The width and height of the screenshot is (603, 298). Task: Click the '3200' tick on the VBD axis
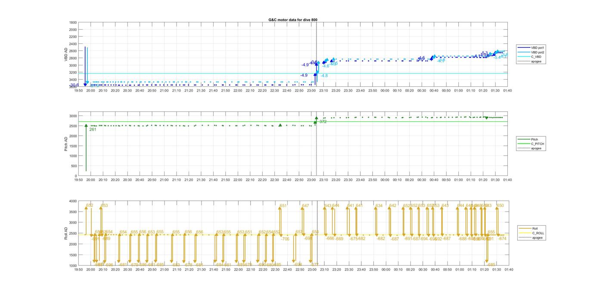pos(73,73)
